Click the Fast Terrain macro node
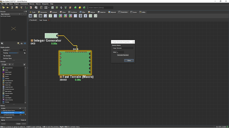 click(75, 63)
